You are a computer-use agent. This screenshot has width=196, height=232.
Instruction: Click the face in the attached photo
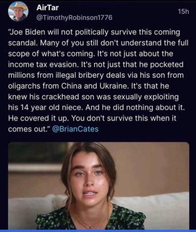(89, 178)
